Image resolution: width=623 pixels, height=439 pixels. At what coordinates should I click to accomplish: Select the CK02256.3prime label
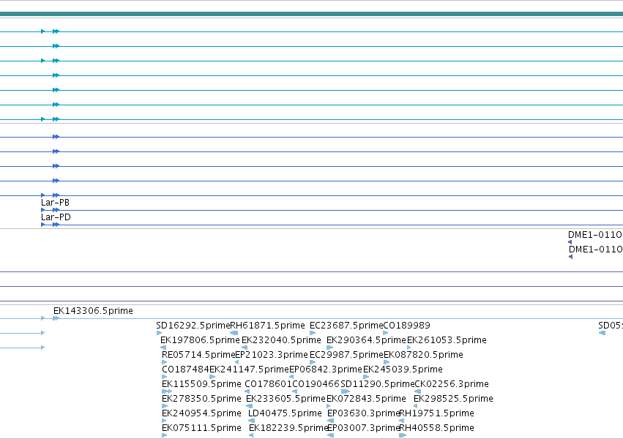[x=452, y=384]
